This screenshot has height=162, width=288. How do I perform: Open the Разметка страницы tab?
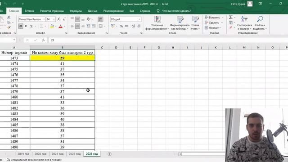[x=52, y=11]
